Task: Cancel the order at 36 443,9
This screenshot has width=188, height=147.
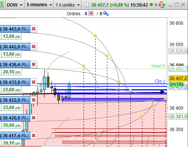Action: coord(34,29)
